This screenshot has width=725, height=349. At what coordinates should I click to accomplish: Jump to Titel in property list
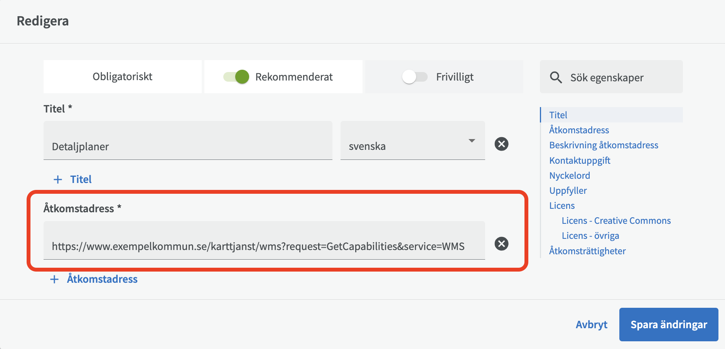click(x=558, y=115)
